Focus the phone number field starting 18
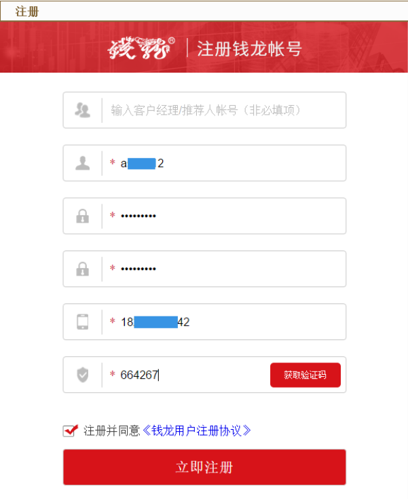408x499 pixels. click(204, 321)
